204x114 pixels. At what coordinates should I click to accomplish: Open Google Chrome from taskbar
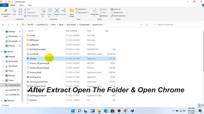(x=126, y=111)
